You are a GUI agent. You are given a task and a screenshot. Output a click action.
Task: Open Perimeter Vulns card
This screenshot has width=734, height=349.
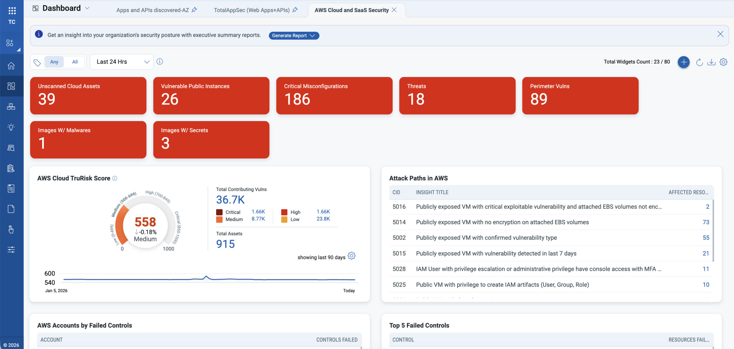[580, 96]
